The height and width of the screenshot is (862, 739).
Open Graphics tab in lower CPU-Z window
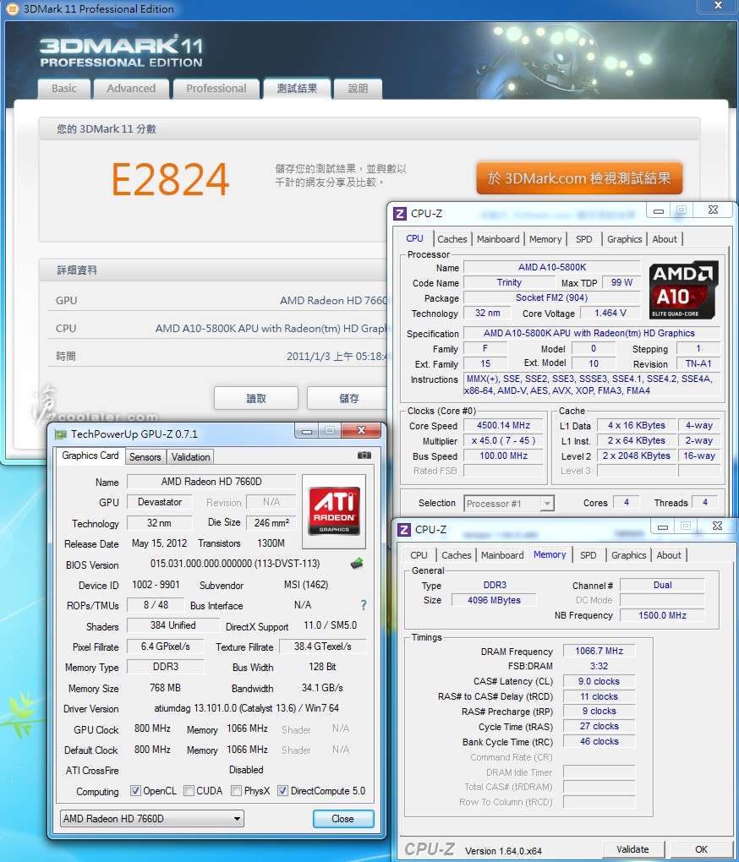coord(629,555)
